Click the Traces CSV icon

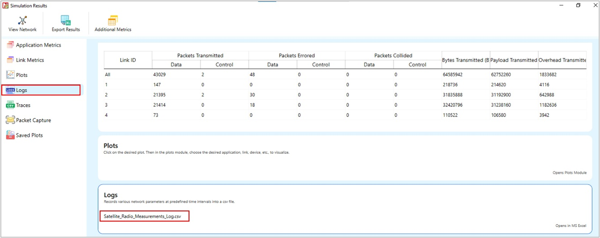10,105
